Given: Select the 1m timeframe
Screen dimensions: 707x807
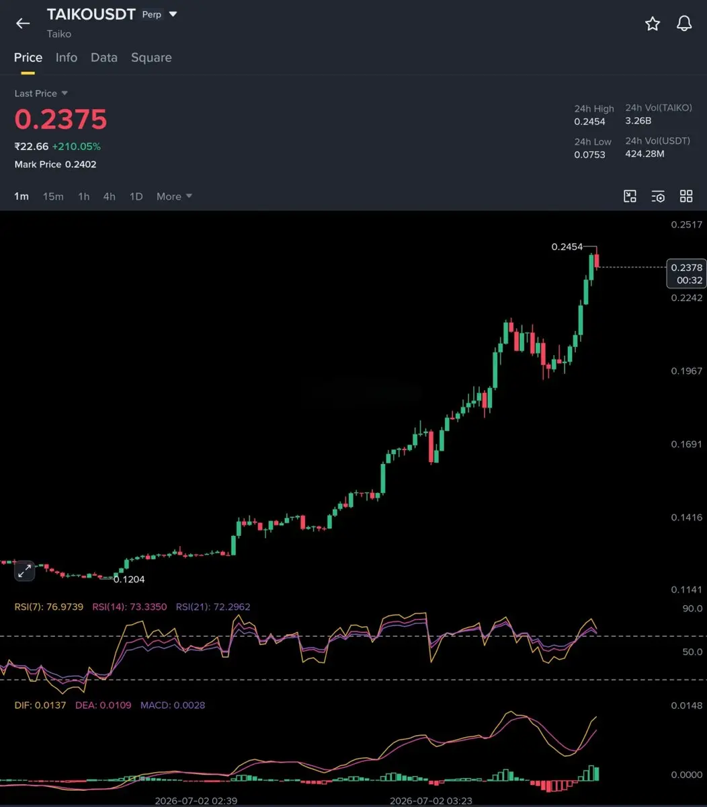Looking at the screenshot, I should tap(22, 196).
